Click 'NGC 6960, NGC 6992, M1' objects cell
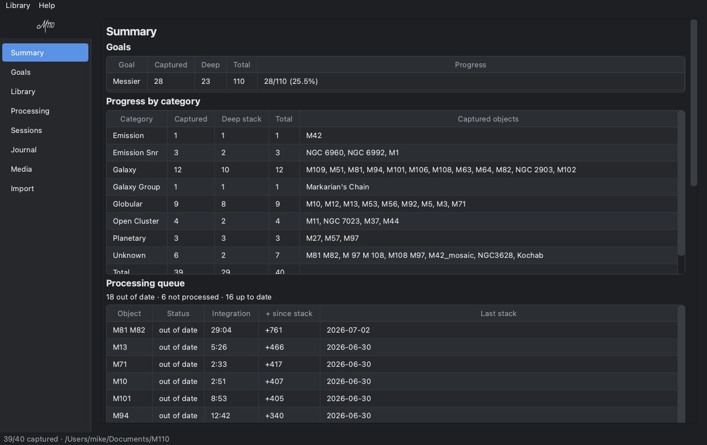This screenshot has width=707, height=445. (488, 152)
